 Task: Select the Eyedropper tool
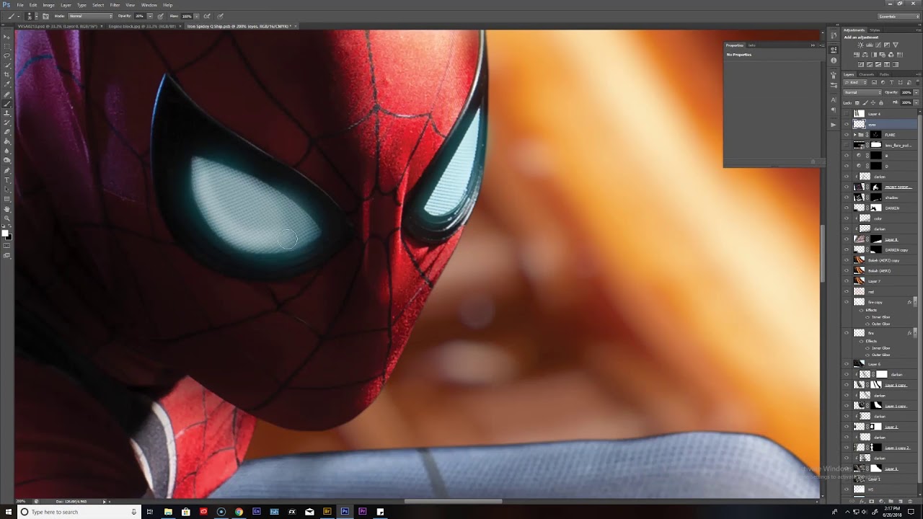point(7,84)
